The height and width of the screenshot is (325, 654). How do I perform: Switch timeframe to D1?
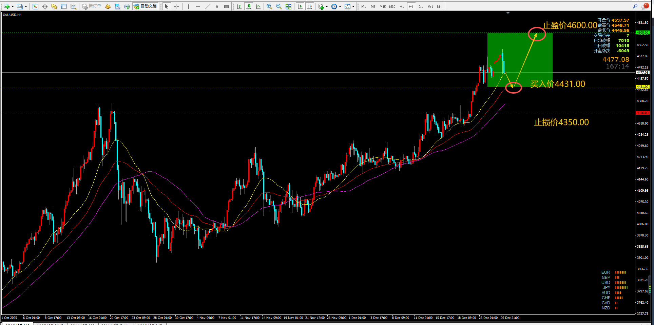tap(421, 6)
